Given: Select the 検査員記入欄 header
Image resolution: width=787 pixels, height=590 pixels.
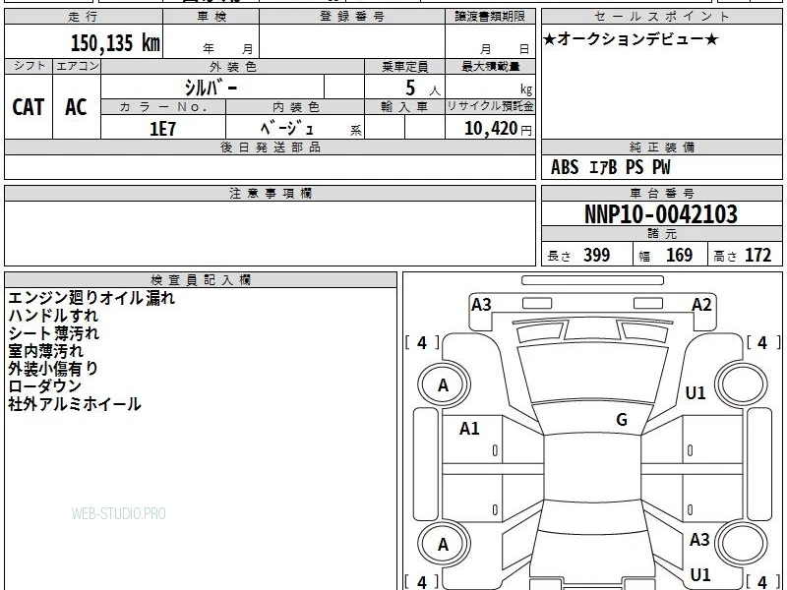Looking at the screenshot, I should coord(201,280).
